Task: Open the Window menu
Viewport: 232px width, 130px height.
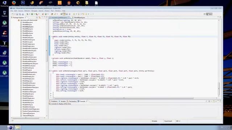Action: (x=58, y=11)
